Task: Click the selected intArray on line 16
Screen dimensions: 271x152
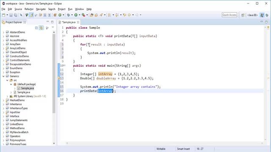Action: 105,91
